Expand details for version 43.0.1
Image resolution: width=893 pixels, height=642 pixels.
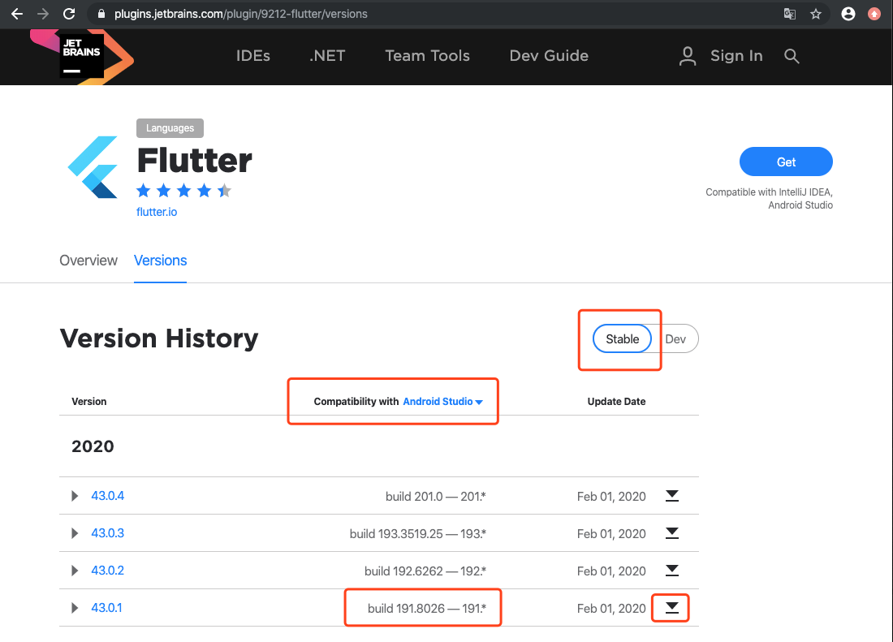(75, 608)
